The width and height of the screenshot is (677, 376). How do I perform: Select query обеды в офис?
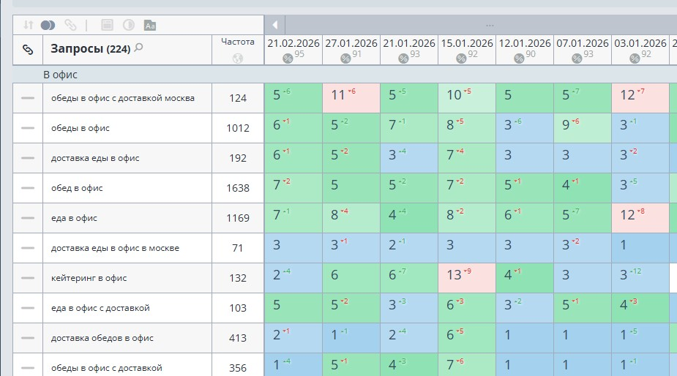coord(81,128)
